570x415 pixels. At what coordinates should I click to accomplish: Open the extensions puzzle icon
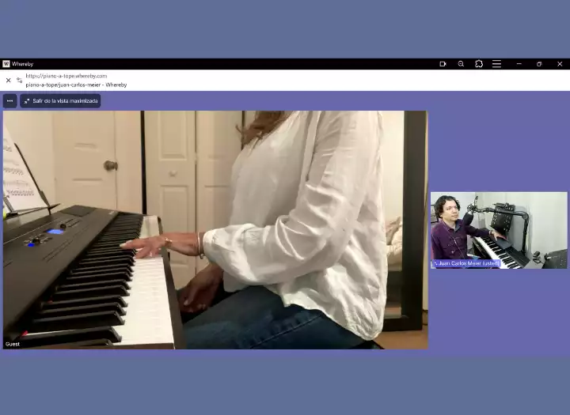point(479,64)
